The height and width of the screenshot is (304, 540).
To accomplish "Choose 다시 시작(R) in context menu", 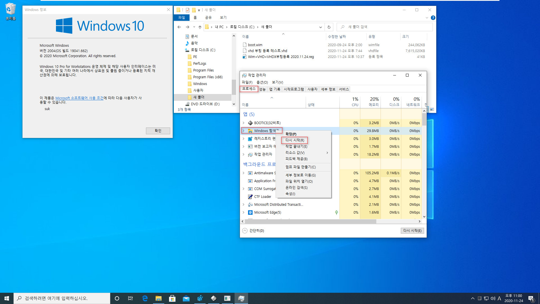I will [x=294, y=140].
